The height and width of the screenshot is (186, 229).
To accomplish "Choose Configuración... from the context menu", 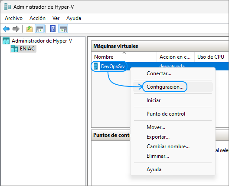I will [173, 87].
